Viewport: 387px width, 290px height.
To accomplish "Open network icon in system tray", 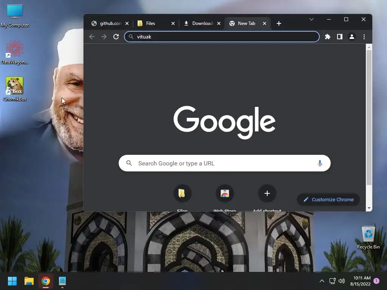I will pos(332,281).
